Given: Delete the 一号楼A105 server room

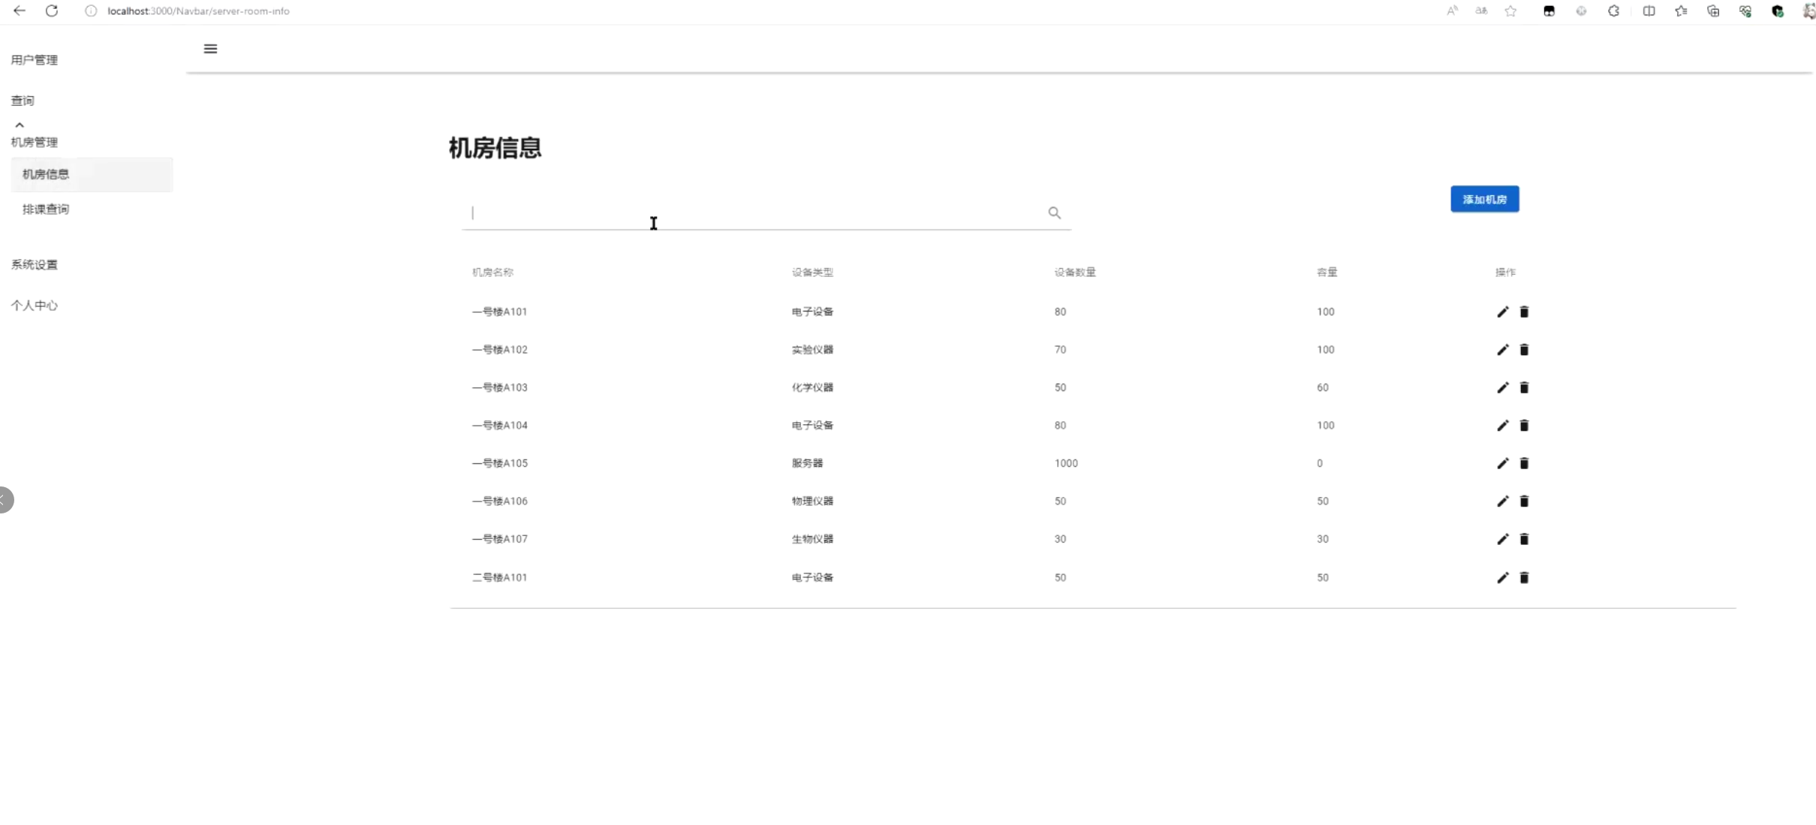Looking at the screenshot, I should click(x=1525, y=463).
